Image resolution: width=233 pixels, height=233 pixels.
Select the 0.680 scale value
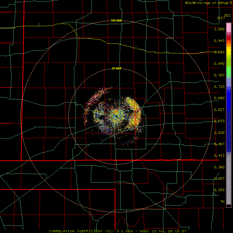coord(219,98)
